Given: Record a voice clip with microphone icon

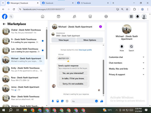Looking at the screenshot, I should click(x=53, y=101).
